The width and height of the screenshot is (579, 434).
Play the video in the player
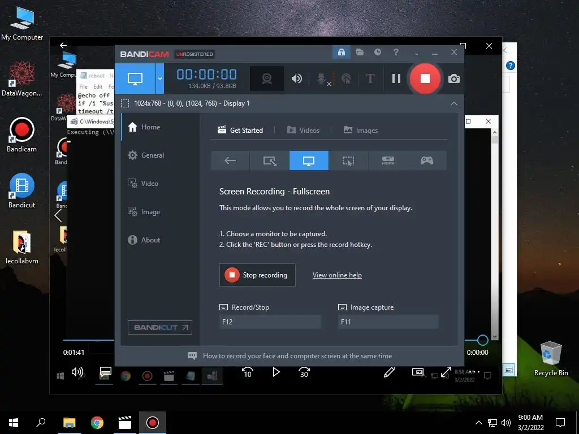click(276, 372)
